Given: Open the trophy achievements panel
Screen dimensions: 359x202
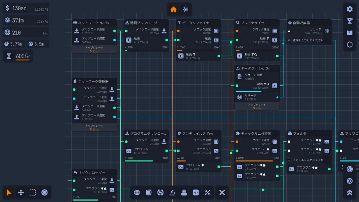Looking at the screenshot, I should coord(349,21).
